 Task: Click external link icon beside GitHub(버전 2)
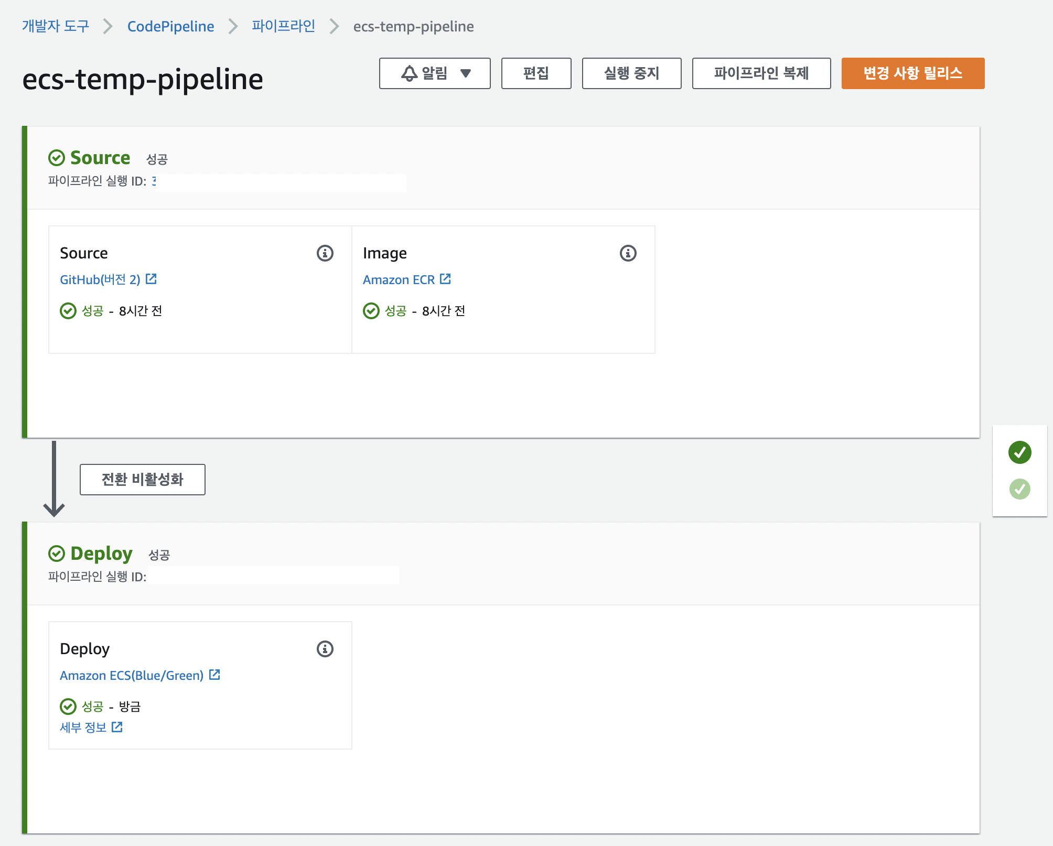[x=151, y=279]
